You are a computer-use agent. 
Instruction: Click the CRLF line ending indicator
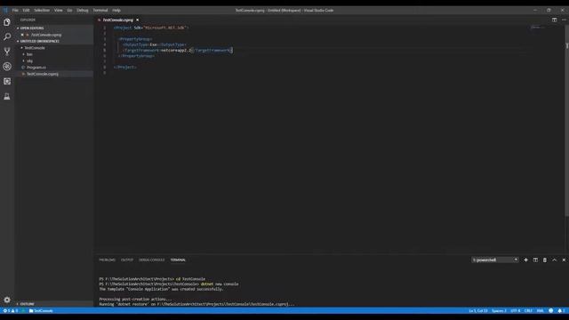(x=528, y=311)
